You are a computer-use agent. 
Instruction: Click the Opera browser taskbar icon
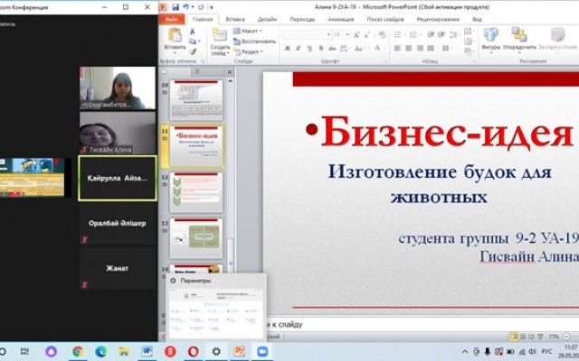pyautogui.click(x=194, y=351)
